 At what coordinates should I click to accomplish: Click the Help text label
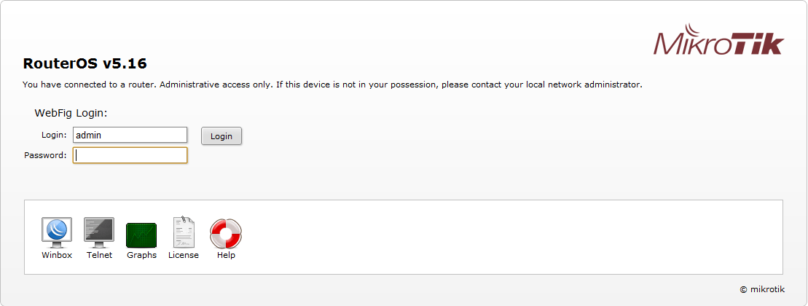pos(226,256)
